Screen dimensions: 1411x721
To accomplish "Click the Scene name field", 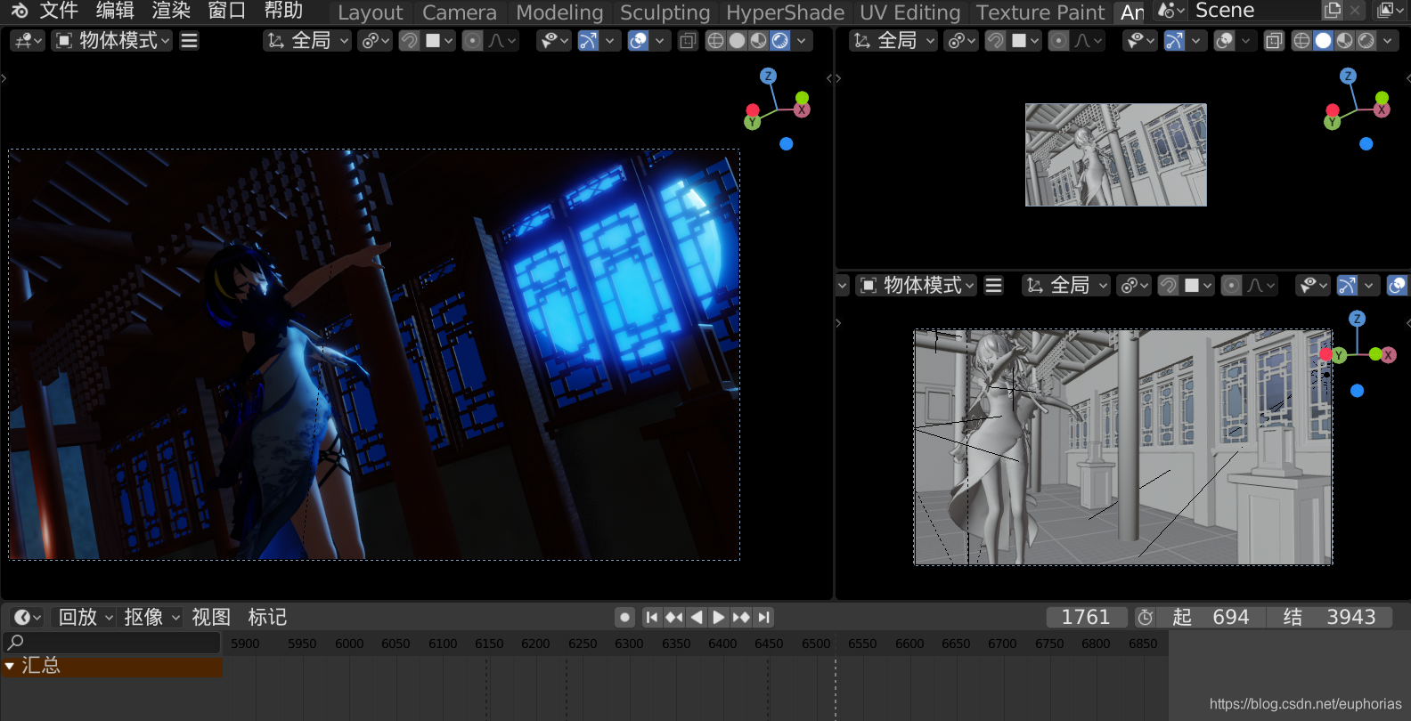I will coord(1254,11).
